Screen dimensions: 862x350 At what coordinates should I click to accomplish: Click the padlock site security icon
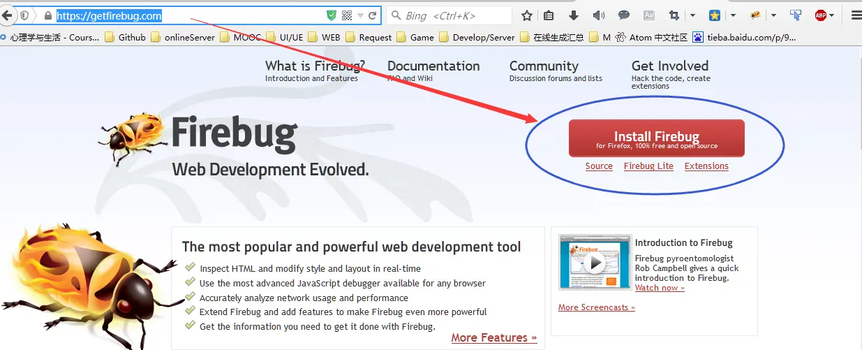(47, 15)
